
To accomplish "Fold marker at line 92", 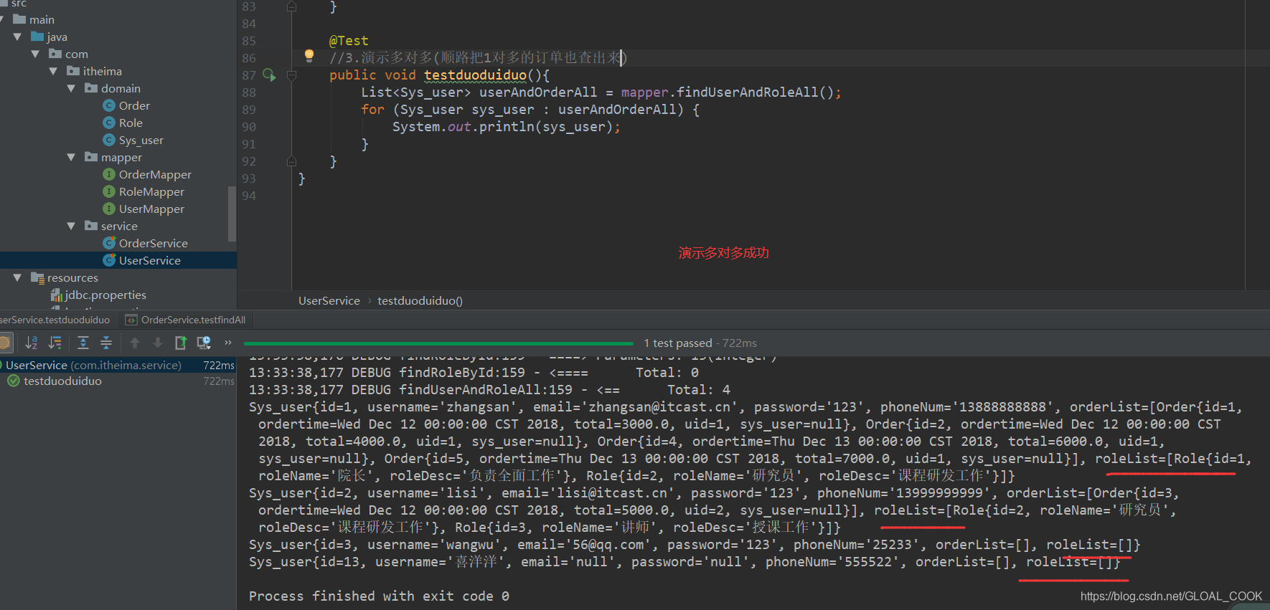I will tap(291, 161).
